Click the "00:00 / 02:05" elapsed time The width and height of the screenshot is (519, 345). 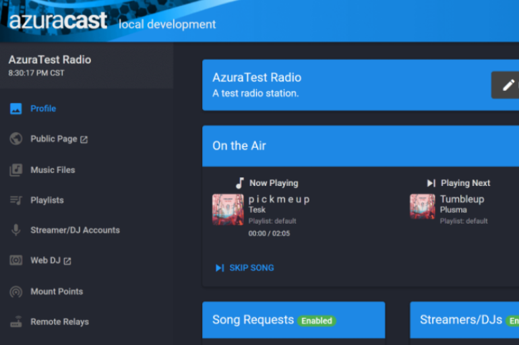pyautogui.click(x=269, y=234)
